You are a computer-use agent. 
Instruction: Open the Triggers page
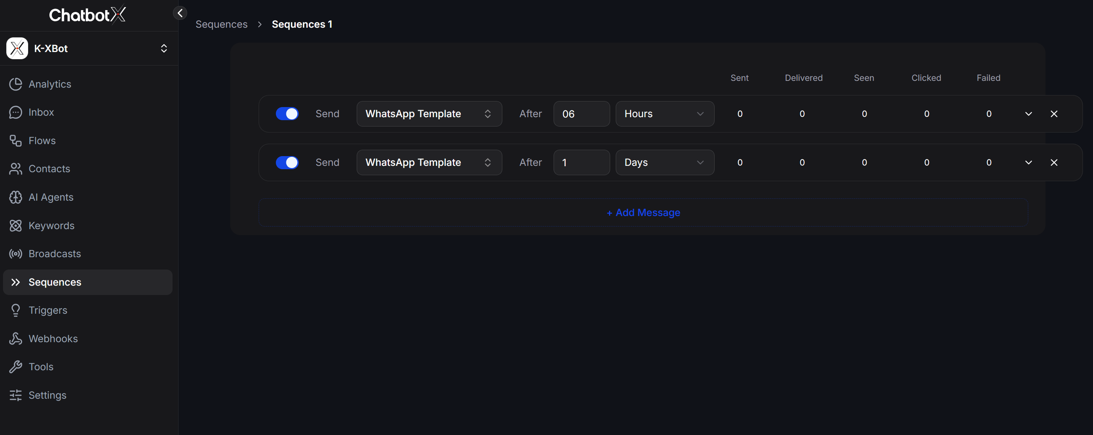click(88, 310)
